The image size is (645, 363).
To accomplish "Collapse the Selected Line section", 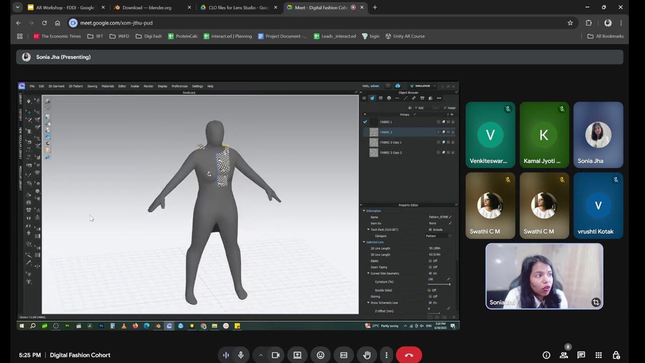I will (x=364, y=242).
